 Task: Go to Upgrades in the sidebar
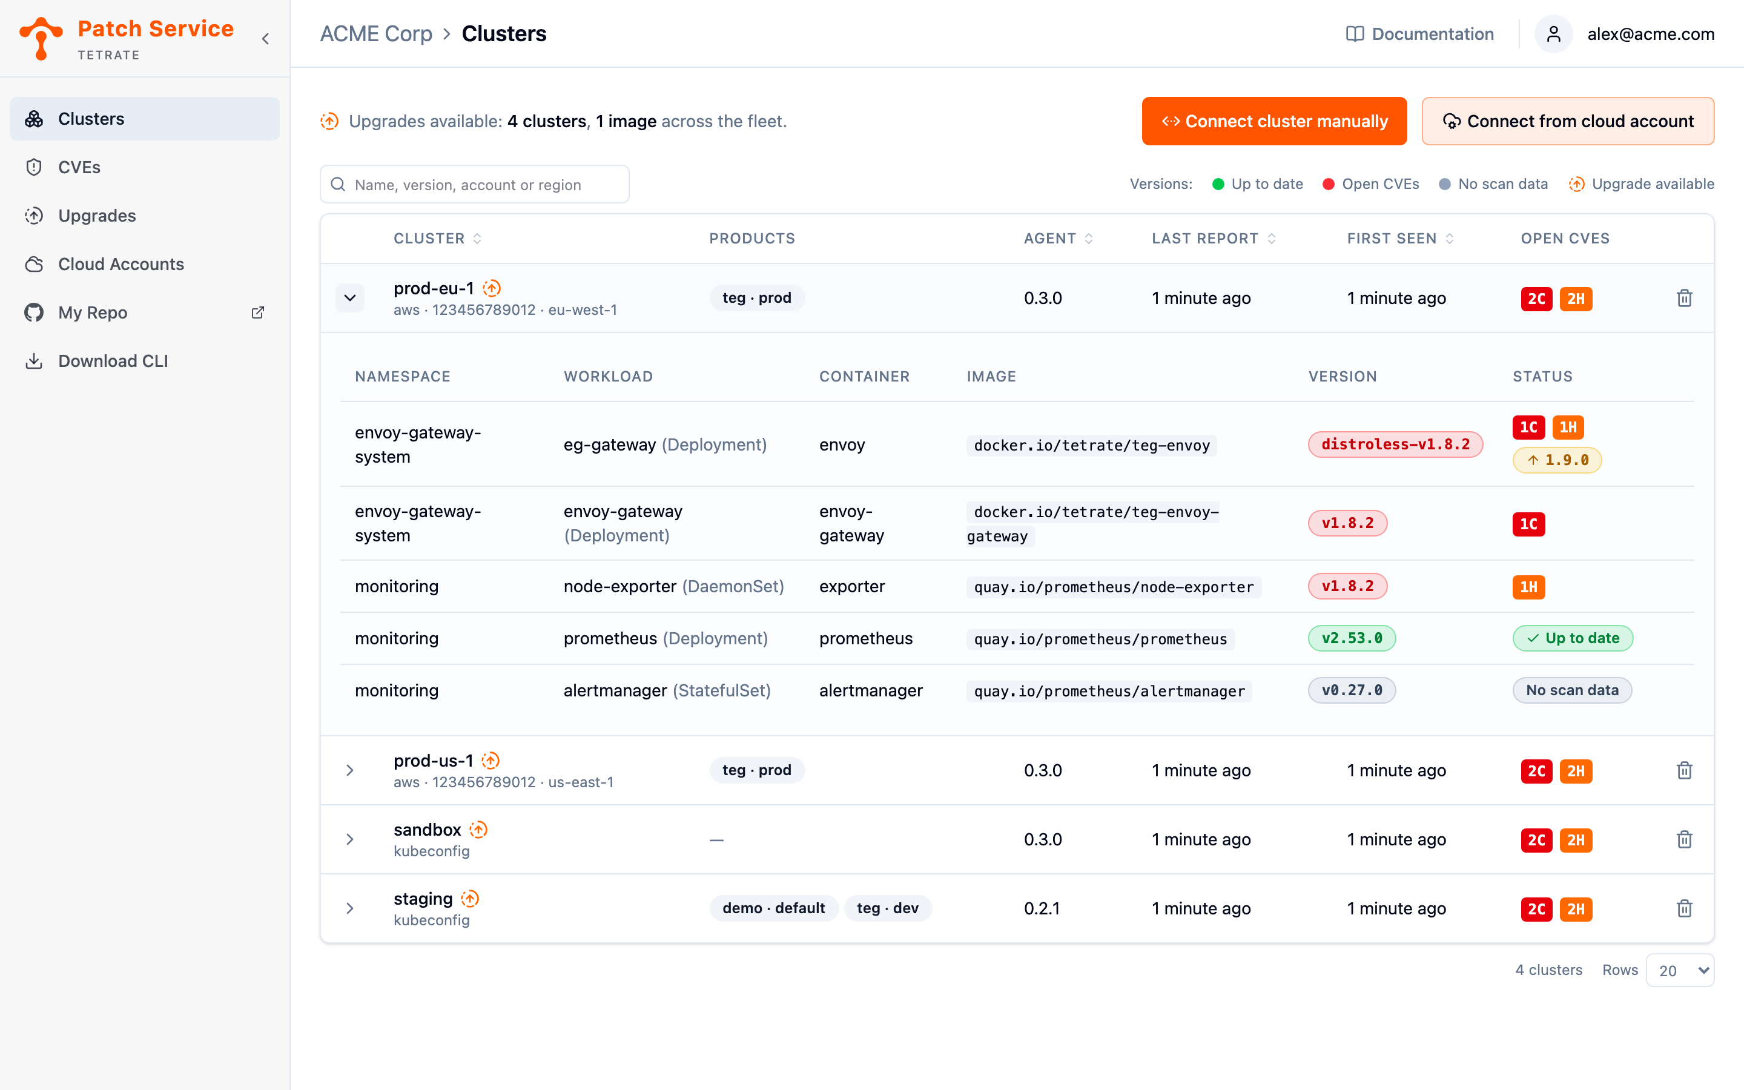tap(144, 216)
